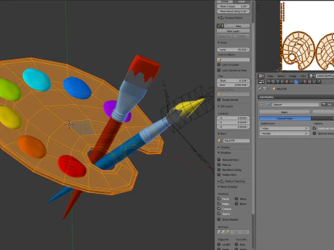This screenshot has height=250, width=334.
Task: Select the Catmull-Clark subdivision type tab
Action: click(x=285, y=118)
